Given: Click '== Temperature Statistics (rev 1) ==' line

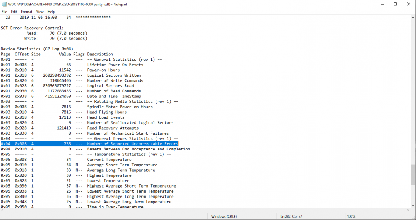Looking at the screenshot, I should point(86,154).
